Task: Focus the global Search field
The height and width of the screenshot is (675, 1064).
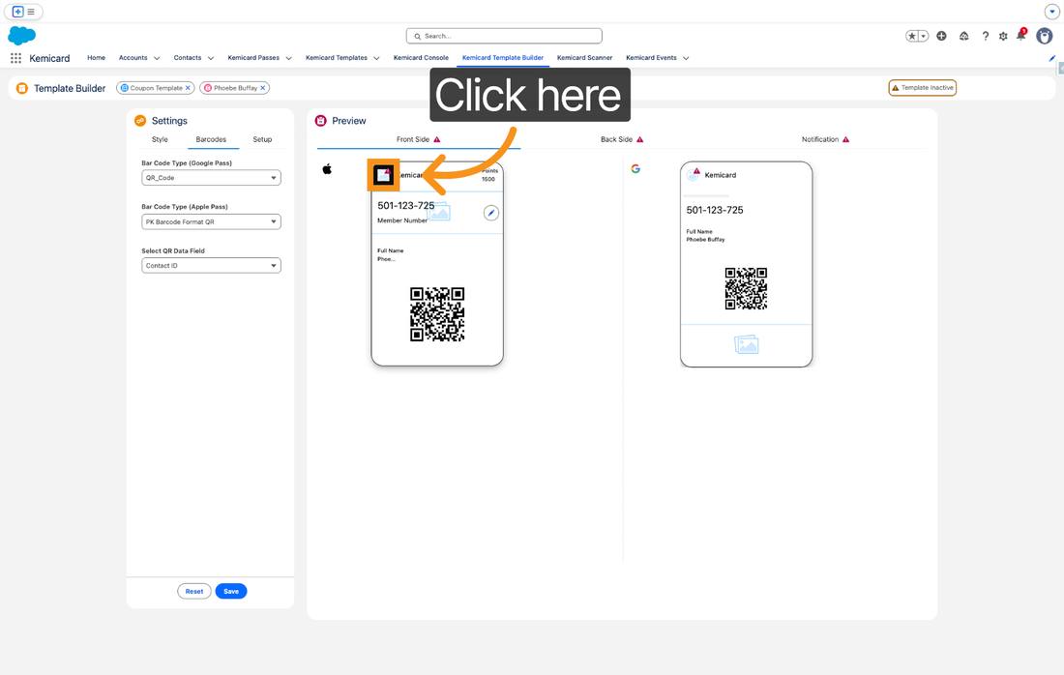Action: click(504, 36)
